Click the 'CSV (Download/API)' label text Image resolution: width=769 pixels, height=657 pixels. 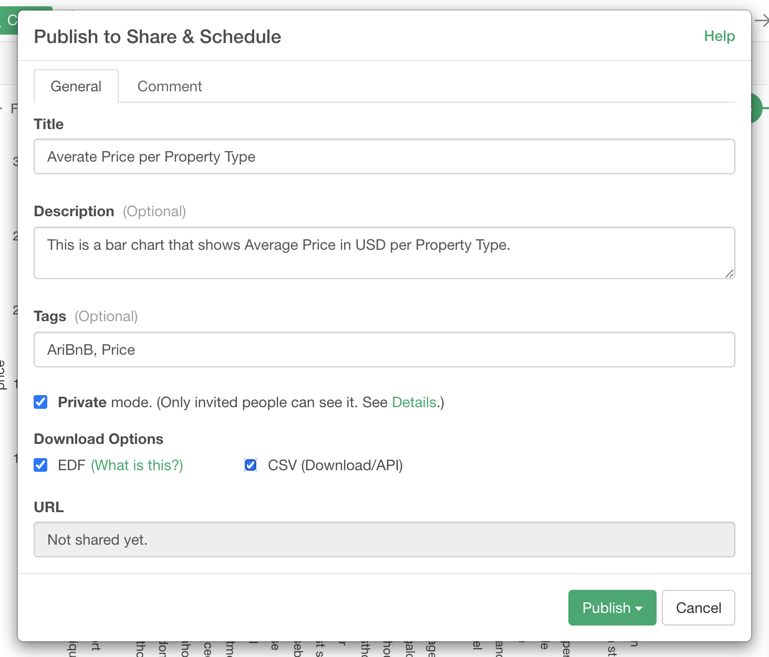335,465
